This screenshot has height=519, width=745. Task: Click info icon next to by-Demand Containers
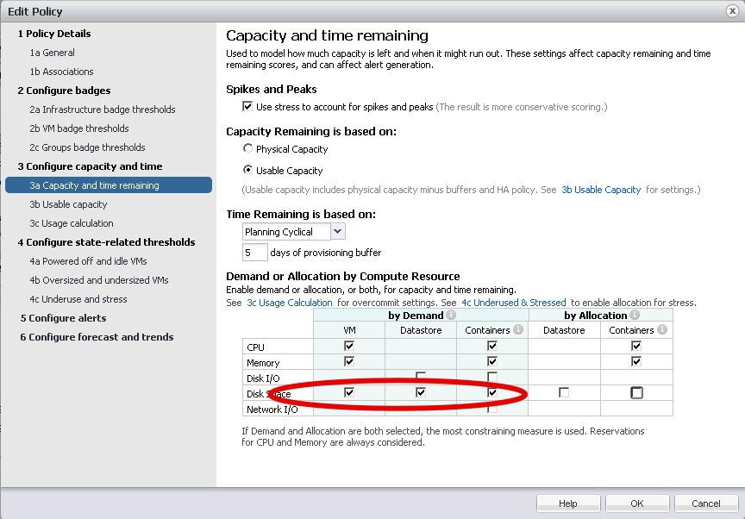coord(518,329)
